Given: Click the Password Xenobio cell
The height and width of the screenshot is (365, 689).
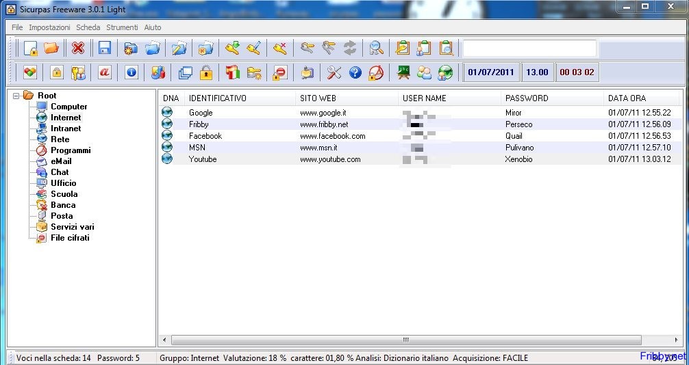Looking at the screenshot, I should (x=518, y=159).
